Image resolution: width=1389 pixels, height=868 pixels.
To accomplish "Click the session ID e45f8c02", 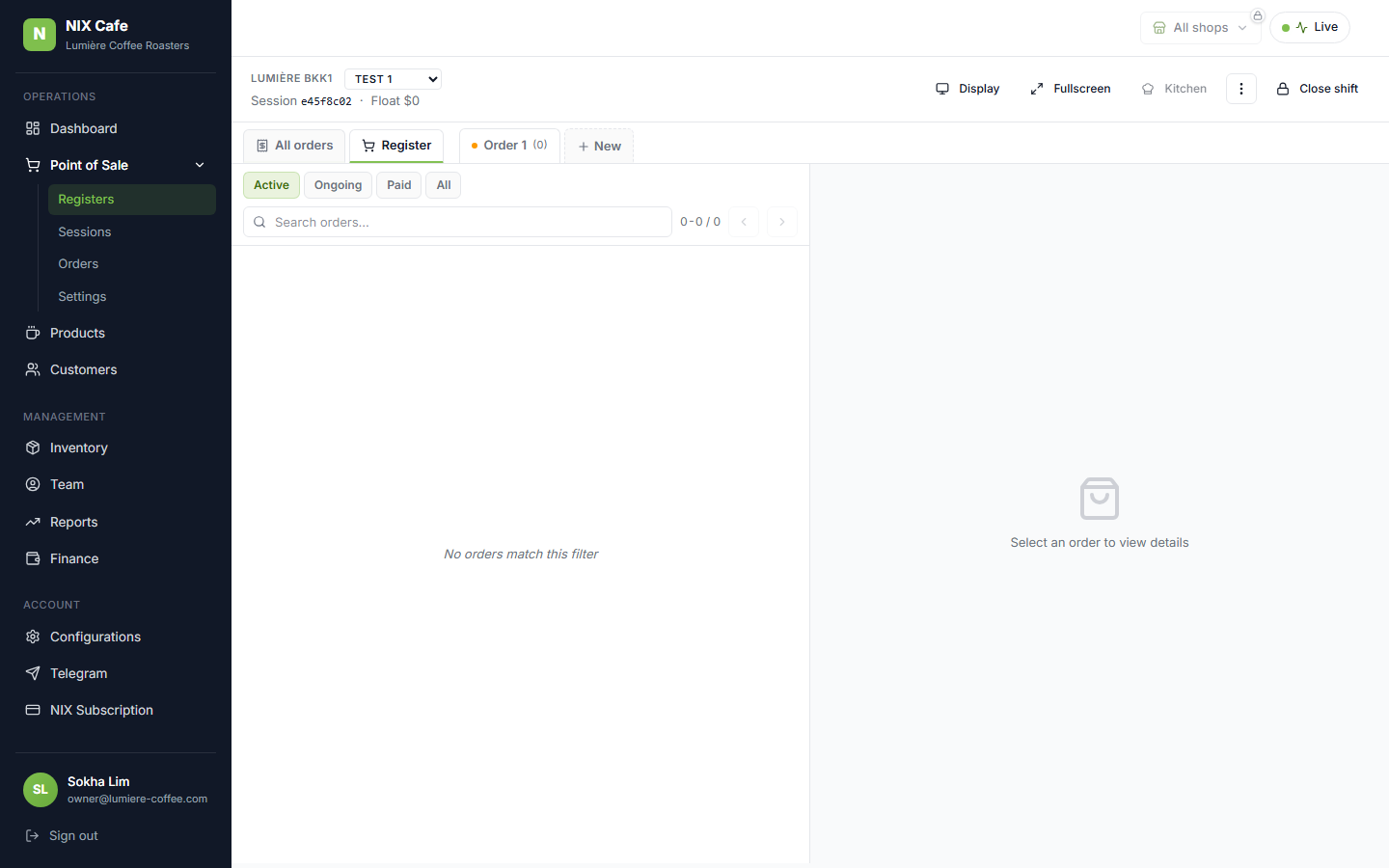I will pyautogui.click(x=326, y=101).
